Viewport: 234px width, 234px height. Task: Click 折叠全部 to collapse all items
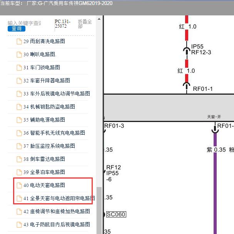[85, 24]
